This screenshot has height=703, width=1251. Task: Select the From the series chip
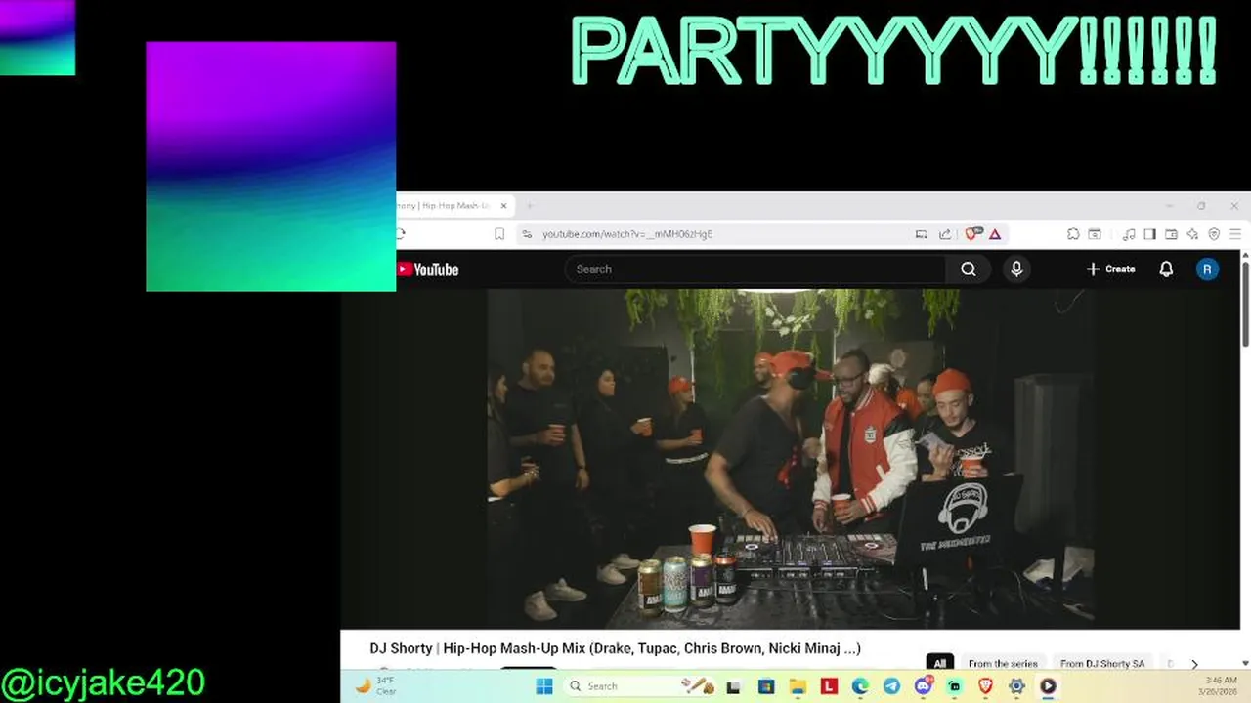1003,664
